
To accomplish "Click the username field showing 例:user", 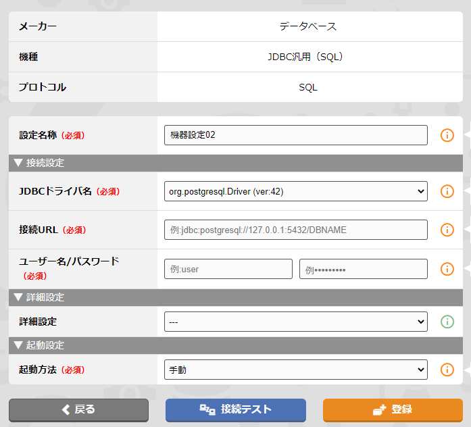I will 228,269.
